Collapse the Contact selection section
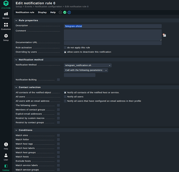The width and height of the screenshot is (179, 172). pyautogui.click(x=16, y=87)
